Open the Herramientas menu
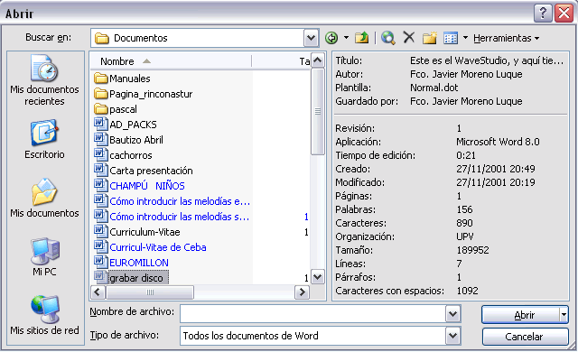This screenshot has height=352, width=578. [506, 38]
